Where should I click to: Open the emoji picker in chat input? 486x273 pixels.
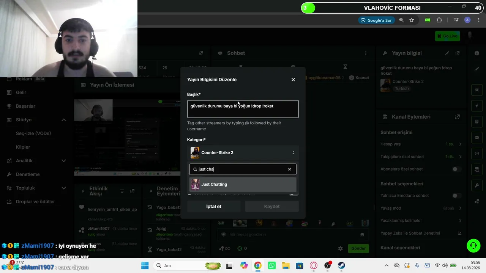tap(362, 235)
